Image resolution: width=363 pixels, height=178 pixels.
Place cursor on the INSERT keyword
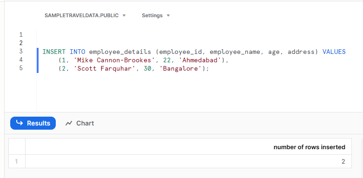pos(54,52)
